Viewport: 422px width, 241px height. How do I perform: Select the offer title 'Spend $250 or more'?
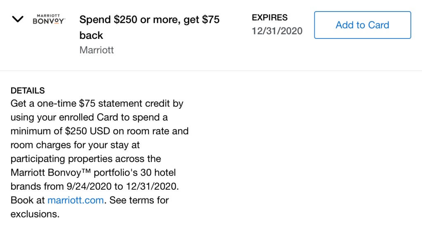point(149,20)
